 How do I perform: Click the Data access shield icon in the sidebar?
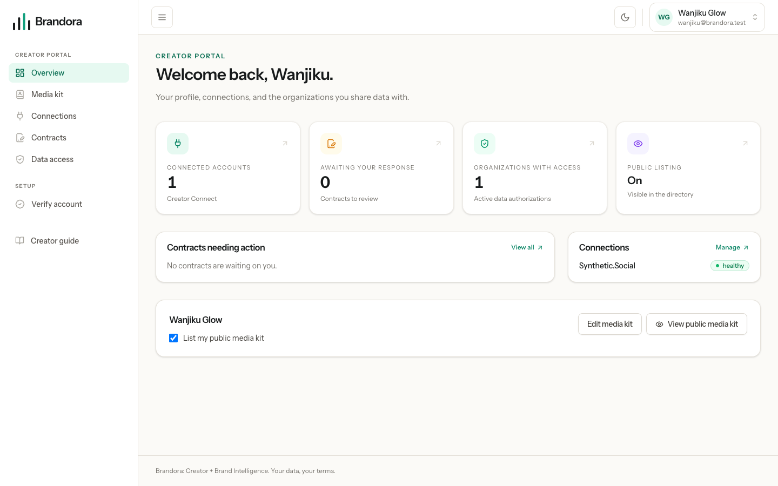click(20, 159)
